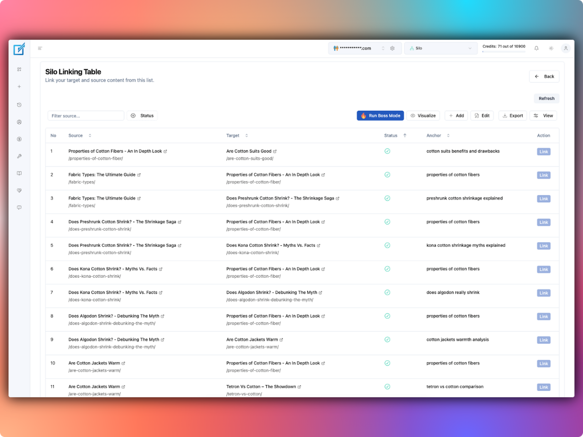Sort by Anchor column header
Image resolution: width=583 pixels, height=437 pixels.
(x=438, y=135)
